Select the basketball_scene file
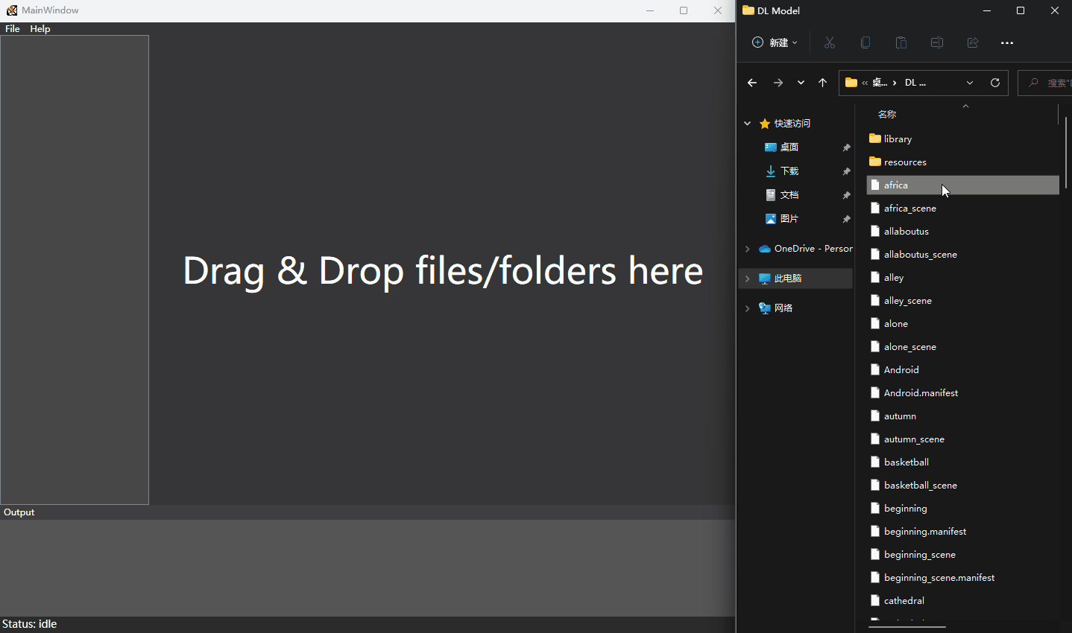1072x633 pixels. [x=962, y=486]
